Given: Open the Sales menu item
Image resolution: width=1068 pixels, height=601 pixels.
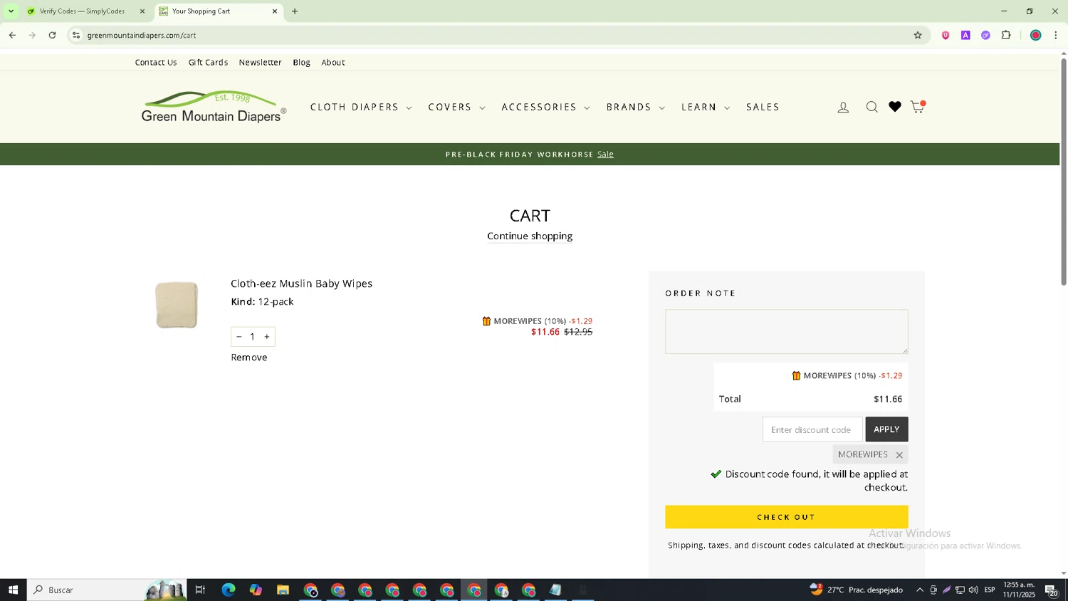Looking at the screenshot, I should 763,108.
